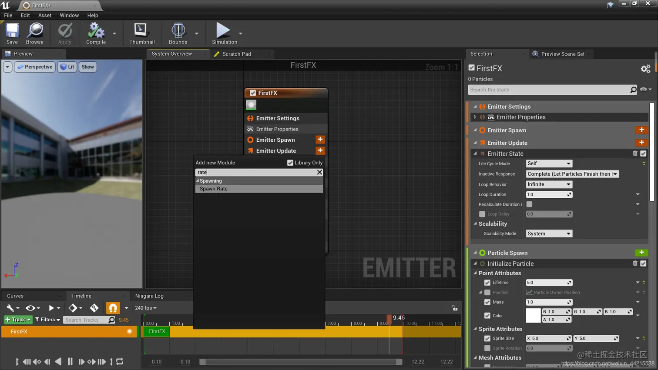Delete the Initialize Particle module
The height and width of the screenshot is (370, 658).
[x=635, y=263]
